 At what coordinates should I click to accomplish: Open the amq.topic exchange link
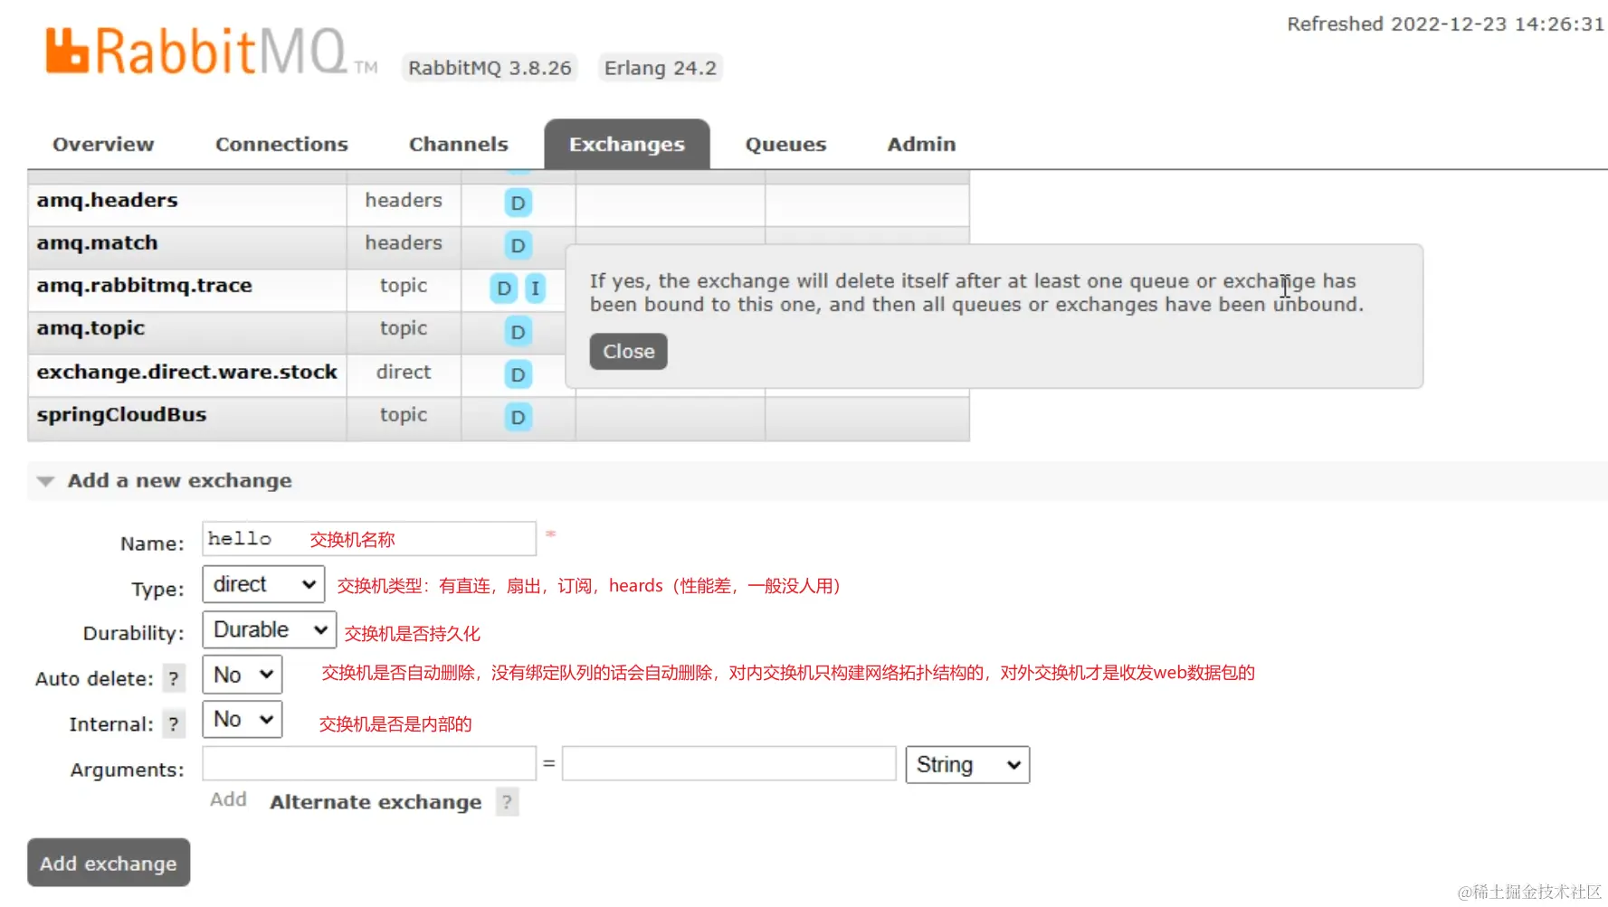click(90, 328)
